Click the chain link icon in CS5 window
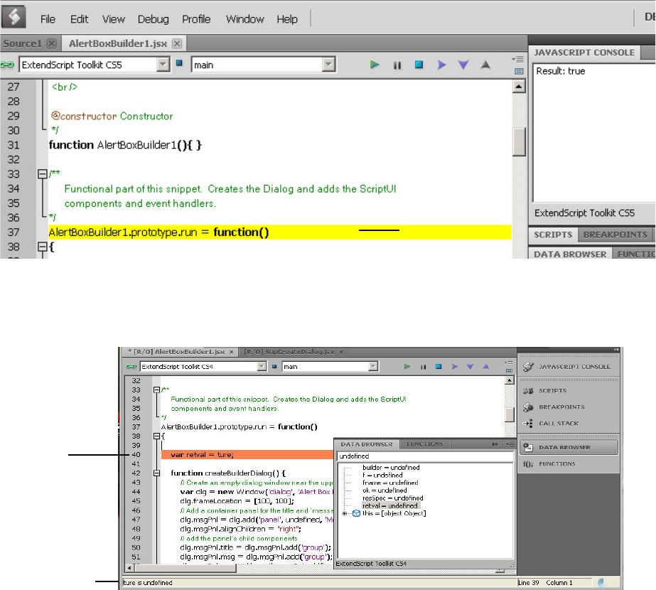This screenshot has height=590, width=656. click(8, 65)
